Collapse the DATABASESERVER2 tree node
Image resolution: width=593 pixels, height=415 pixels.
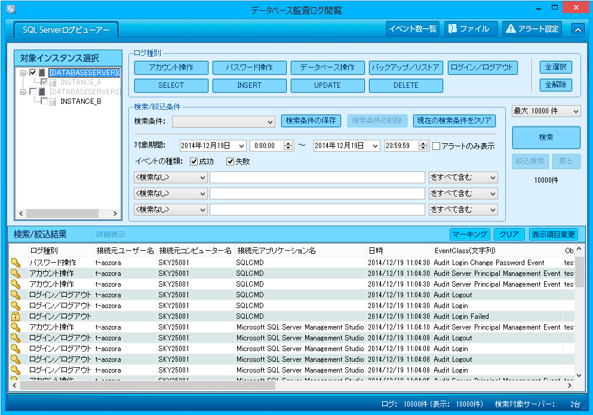click(23, 92)
